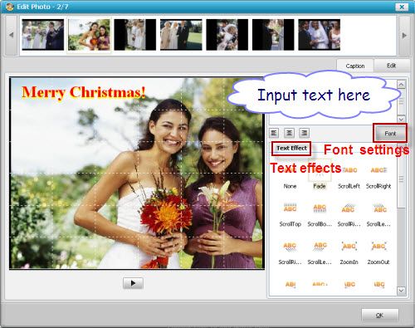Align caption text to the right

tap(304, 133)
